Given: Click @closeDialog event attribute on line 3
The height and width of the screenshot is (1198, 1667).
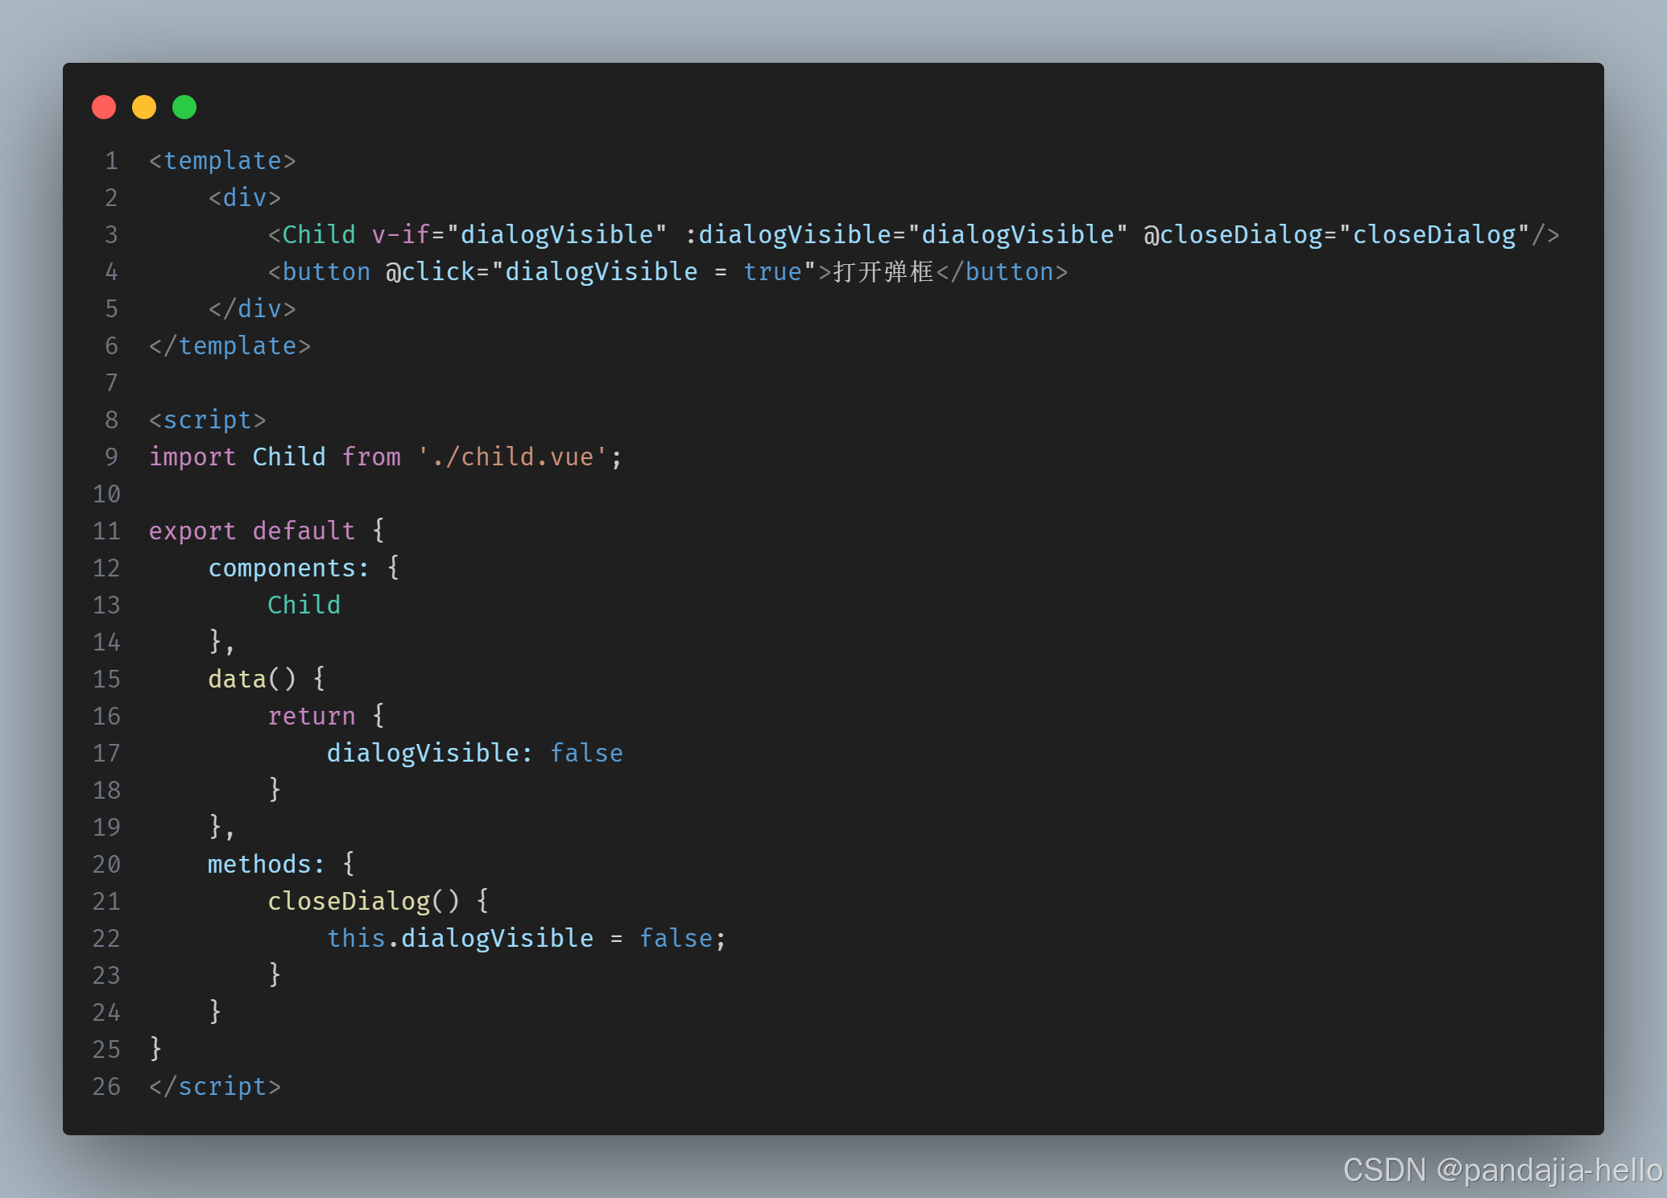Looking at the screenshot, I should 1232,235.
